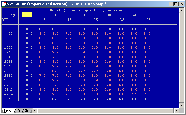
Task: Click the horizontal scrollbar right arrow
Action: tap(177, 111)
